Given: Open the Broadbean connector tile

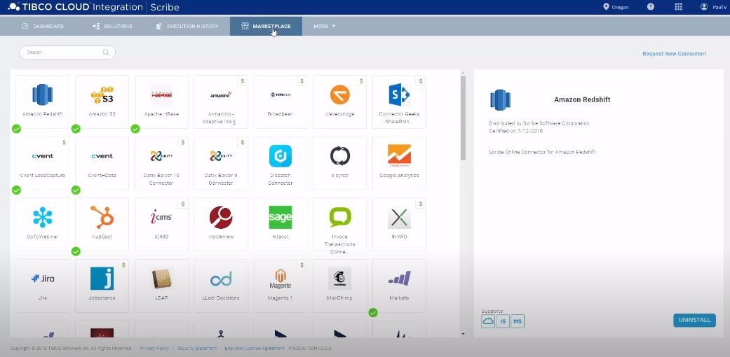Looking at the screenshot, I should tap(280, 101).
